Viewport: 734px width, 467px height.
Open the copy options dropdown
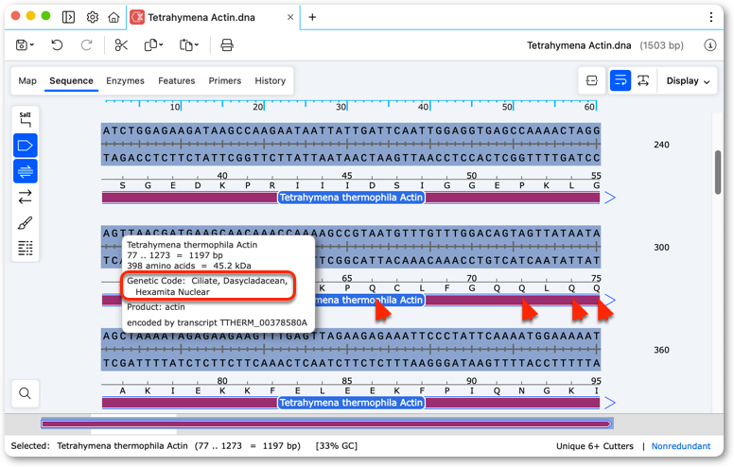tap(153, 45)
